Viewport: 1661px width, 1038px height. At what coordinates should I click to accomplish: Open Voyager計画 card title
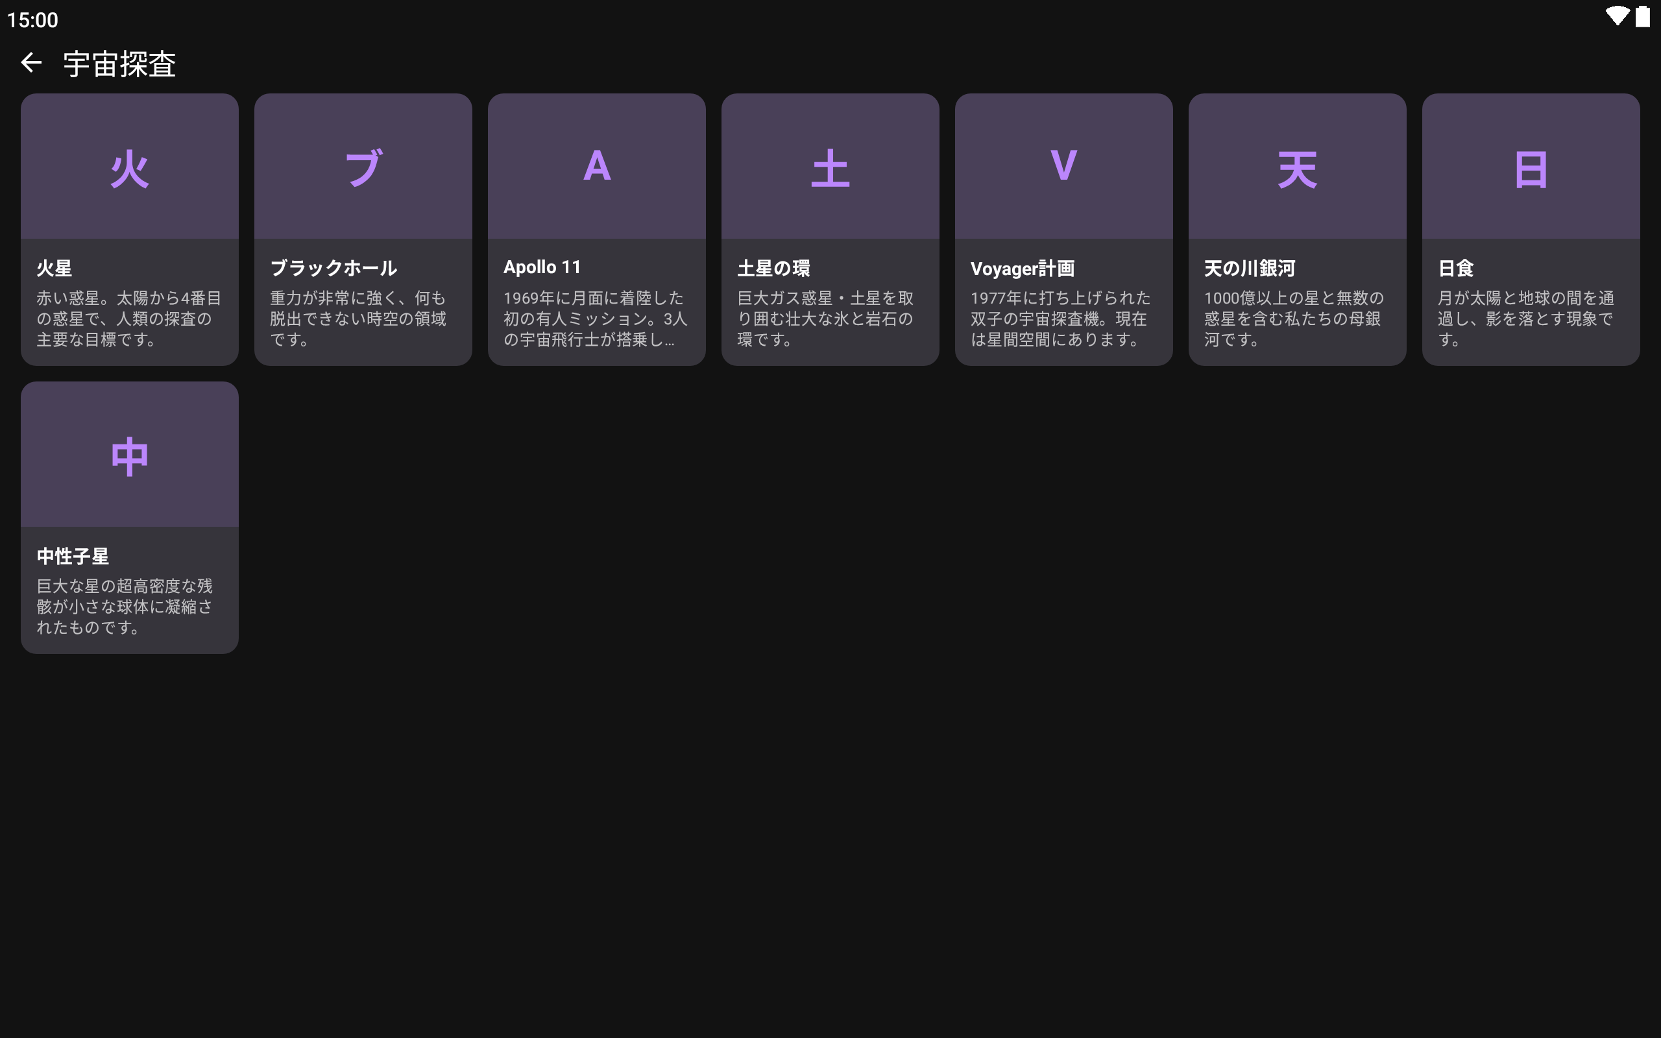[x=1022, y=269]
